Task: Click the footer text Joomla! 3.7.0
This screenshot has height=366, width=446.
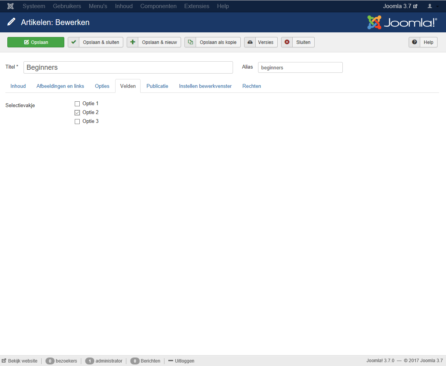Action: (x=380, y=361)
